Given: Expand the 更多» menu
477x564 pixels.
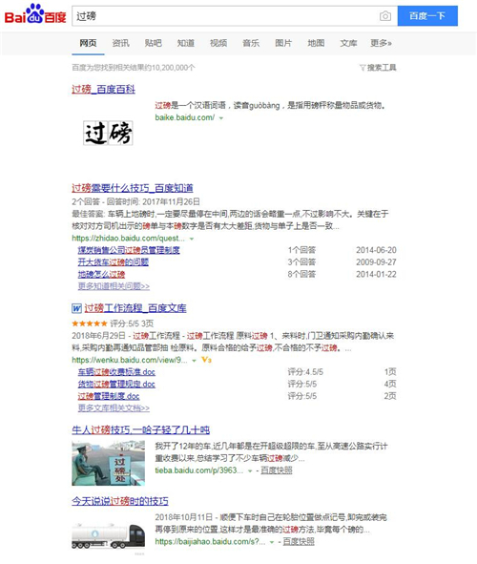Looking at the screenshot, I should 381,43.
